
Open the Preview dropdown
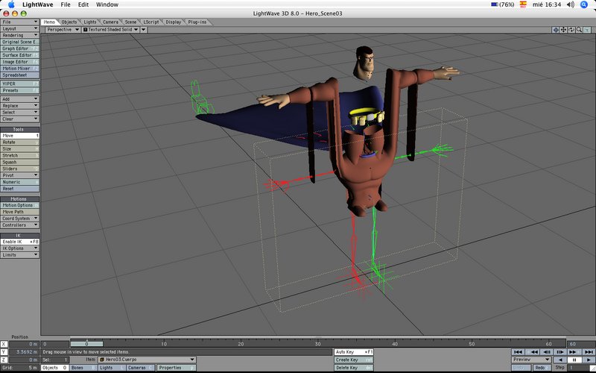tap(531, 360)
